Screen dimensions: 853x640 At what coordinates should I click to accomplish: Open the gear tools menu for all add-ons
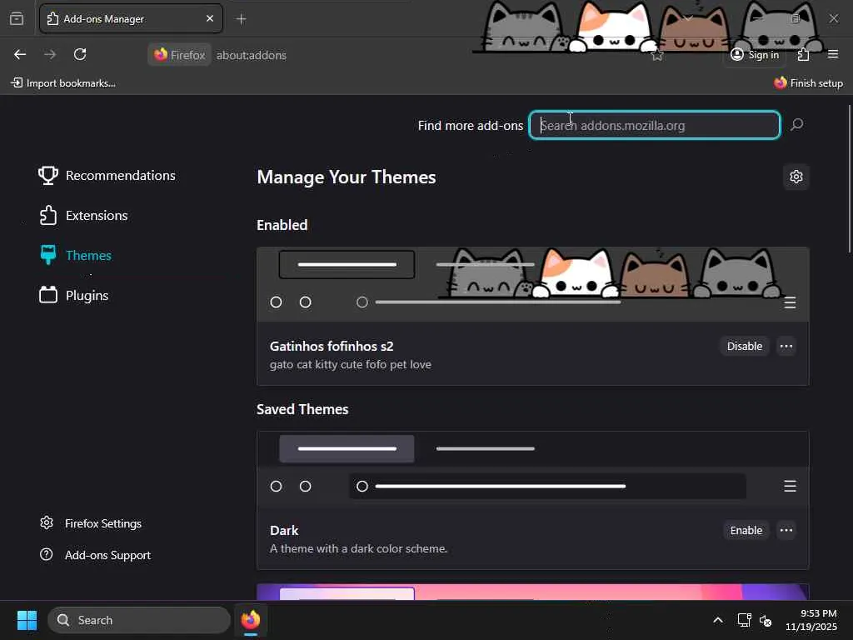click(x=796, y=177)
